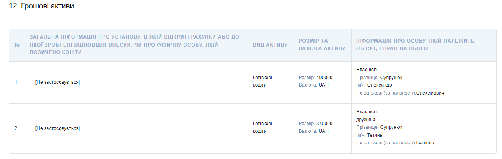This screenshot has height=159, width=502.
Task: Click the name "Олександр"
Action: pos(379,85)
